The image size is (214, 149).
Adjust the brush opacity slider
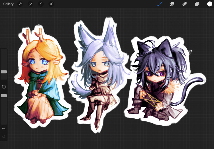[x=4, y=96]
